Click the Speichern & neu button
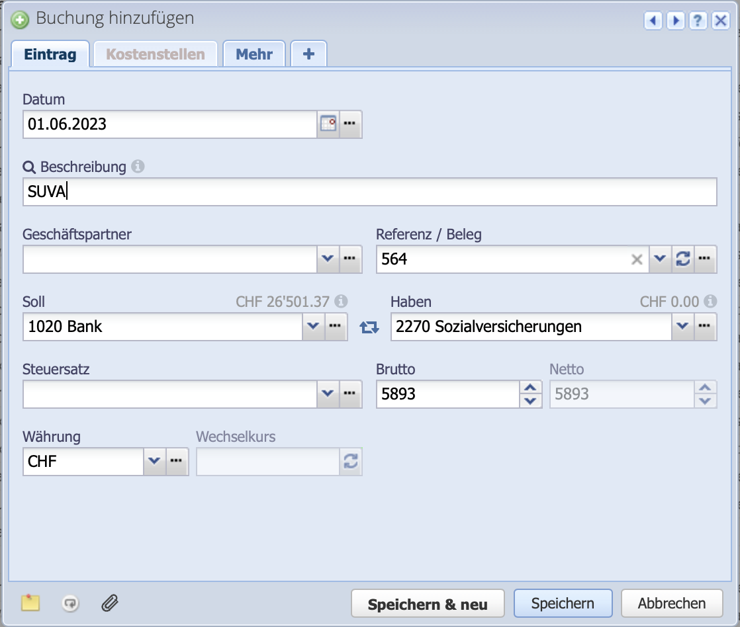This screenshot has height=627, width=740. point(428,603)
